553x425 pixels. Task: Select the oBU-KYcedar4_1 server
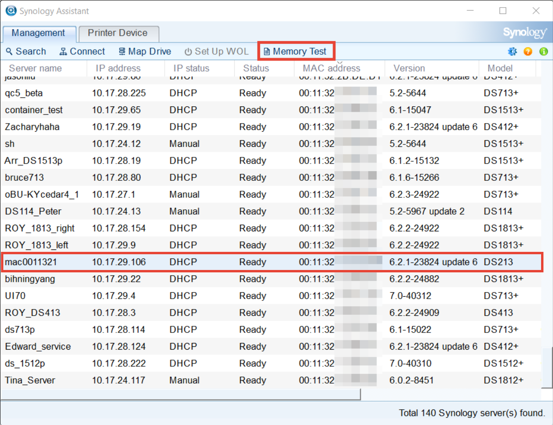tap(271, 194)
